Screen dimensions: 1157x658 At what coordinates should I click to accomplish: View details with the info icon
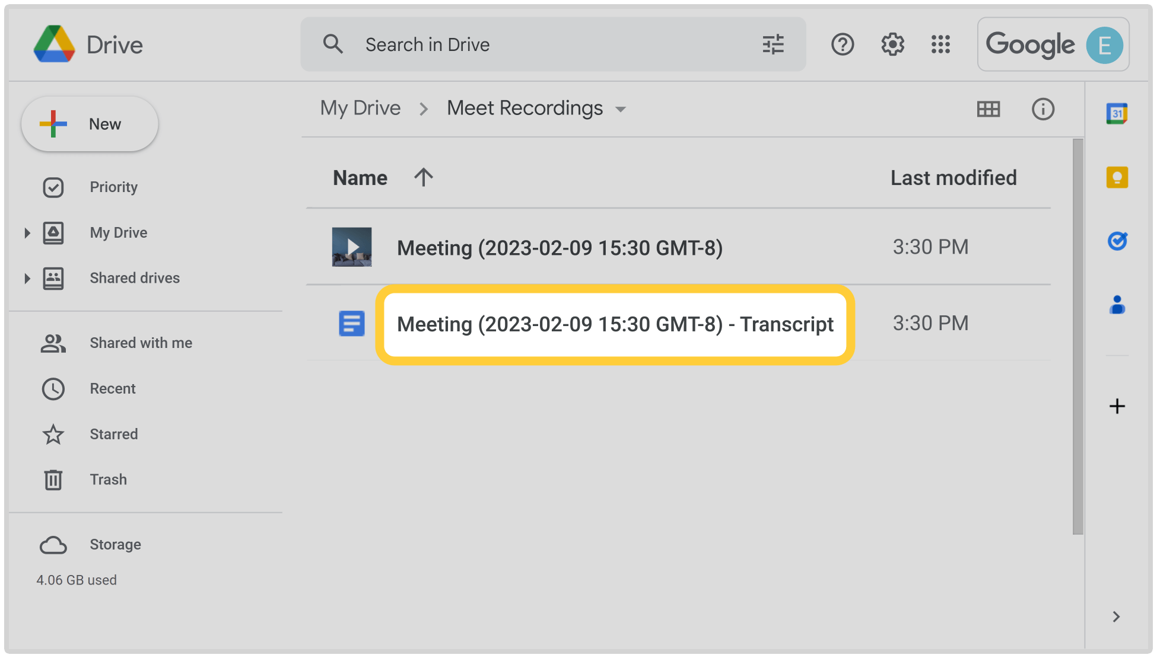pos(1042,109)
